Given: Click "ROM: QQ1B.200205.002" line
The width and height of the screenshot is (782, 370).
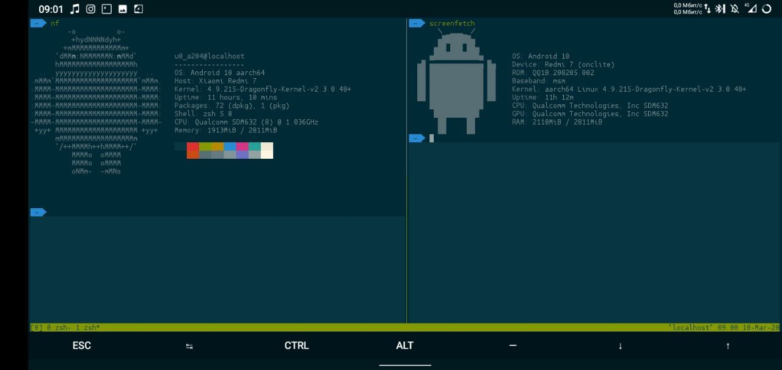Looking at the screenshot, I should [x=553, y=73].
